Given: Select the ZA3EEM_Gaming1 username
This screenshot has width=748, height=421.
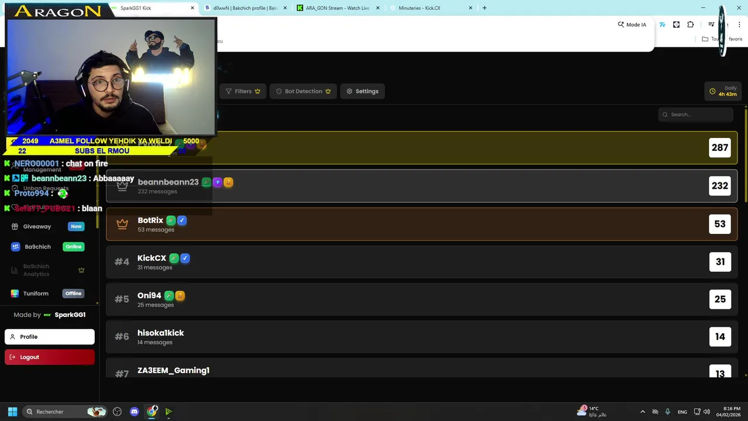Looking at the screenshot, I should [x=174, y=370].
